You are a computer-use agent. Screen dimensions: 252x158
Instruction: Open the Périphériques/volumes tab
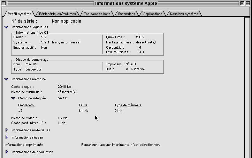pyautogui.click(x=58, y=14)
